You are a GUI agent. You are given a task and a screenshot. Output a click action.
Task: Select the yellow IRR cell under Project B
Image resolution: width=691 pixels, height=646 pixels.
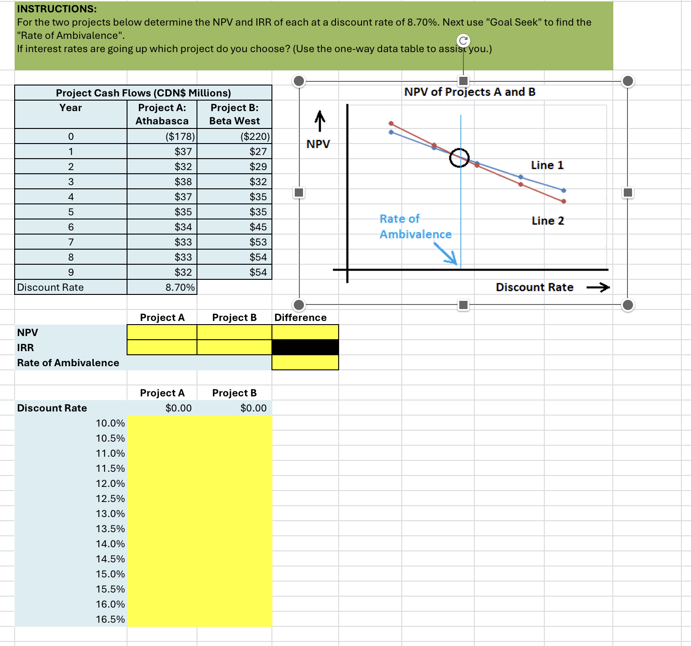point(234,347)
